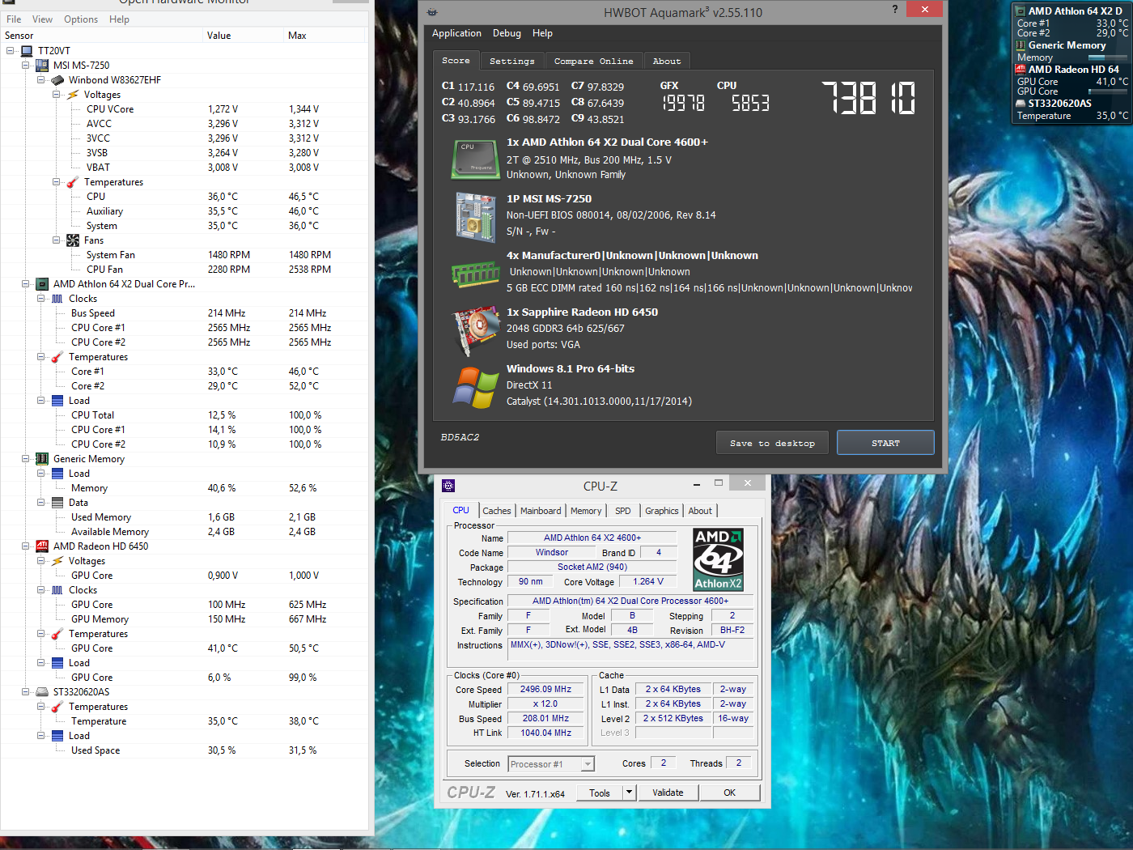Viewport: 1133px width, 850px height.
Task: Open the File menu in Open Hardware Monitor
Action: 14,19
